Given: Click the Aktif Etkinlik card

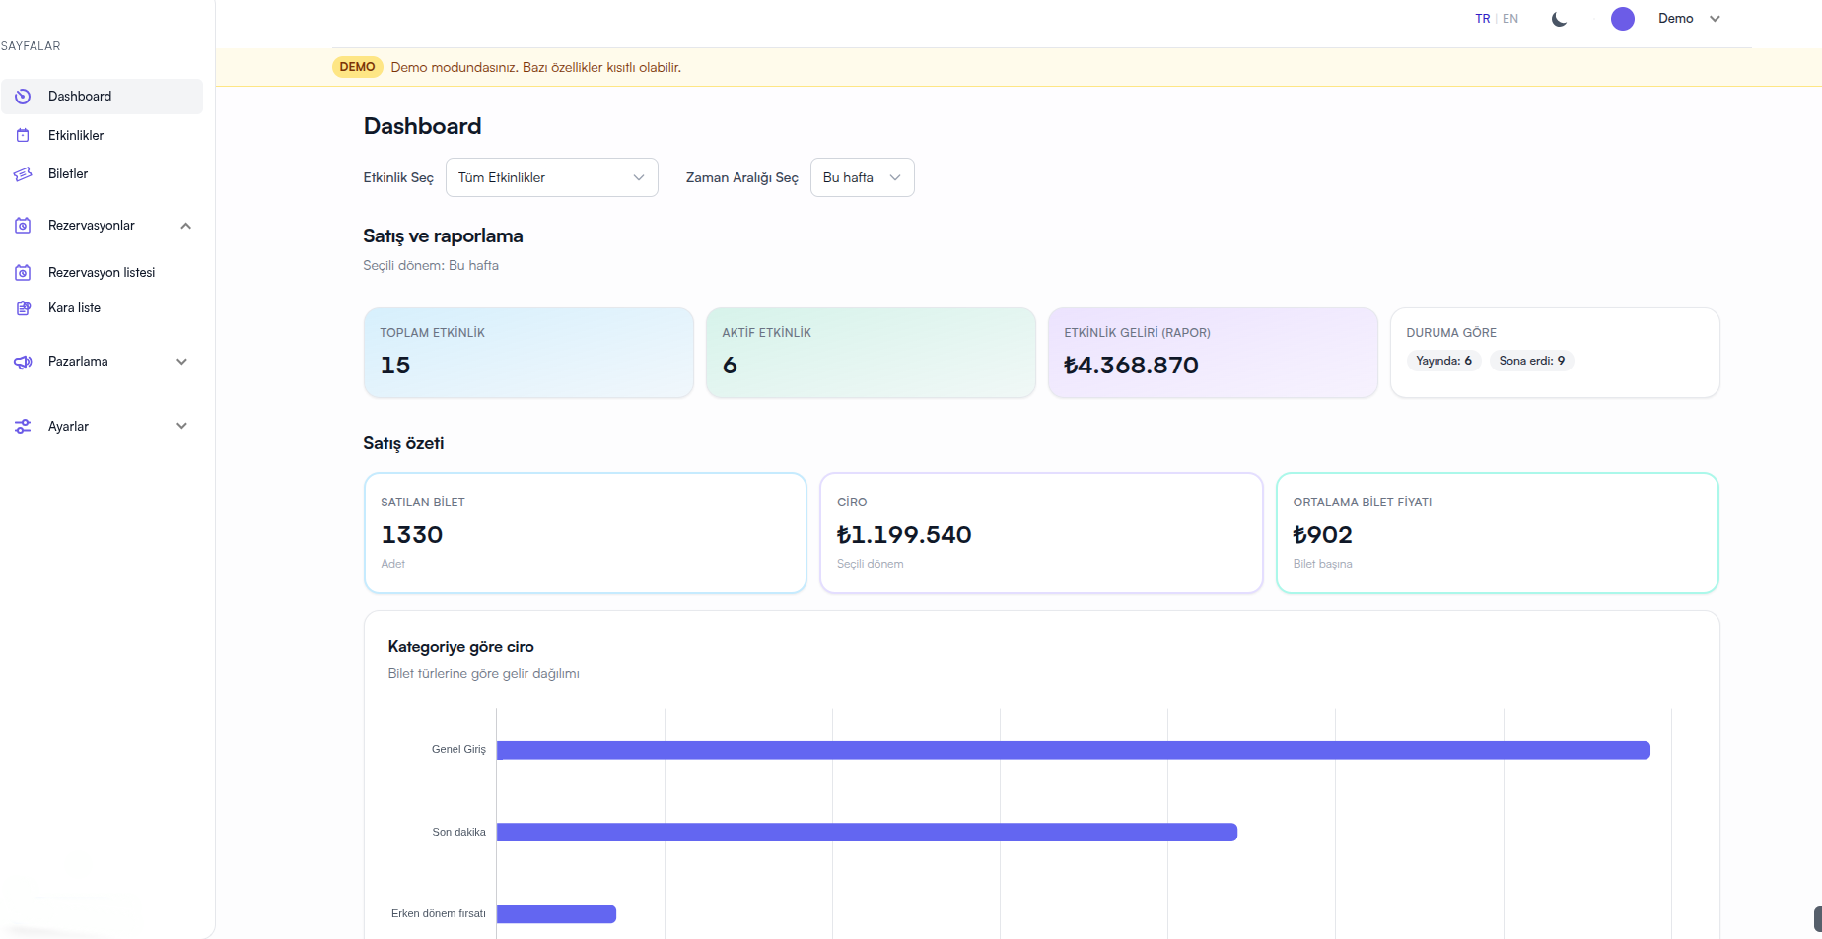Looking at the screenshot, I should coord(871,353).
